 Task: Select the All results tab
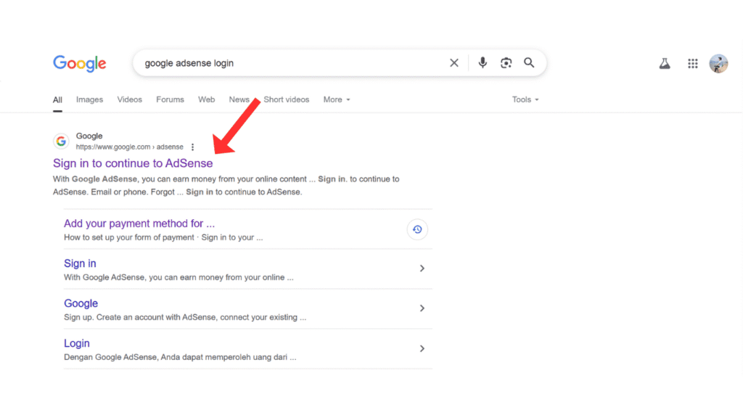pyautogui.click(x=57, y=99)
